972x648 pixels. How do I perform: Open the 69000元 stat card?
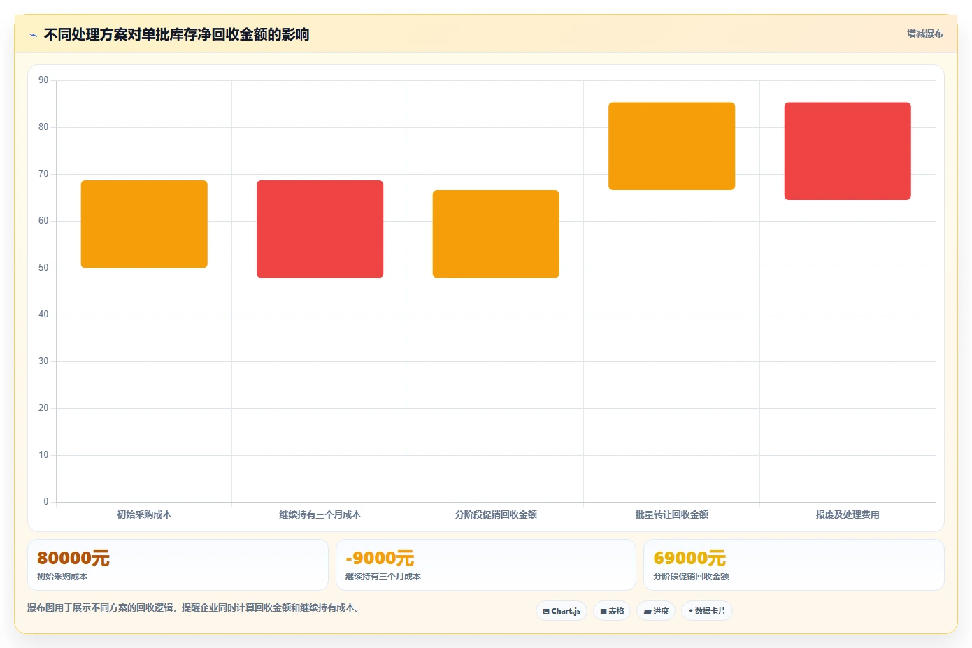[x=794, y=565]
